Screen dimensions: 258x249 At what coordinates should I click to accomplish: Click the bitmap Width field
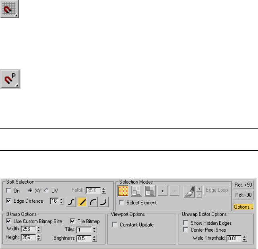point(28,229)
